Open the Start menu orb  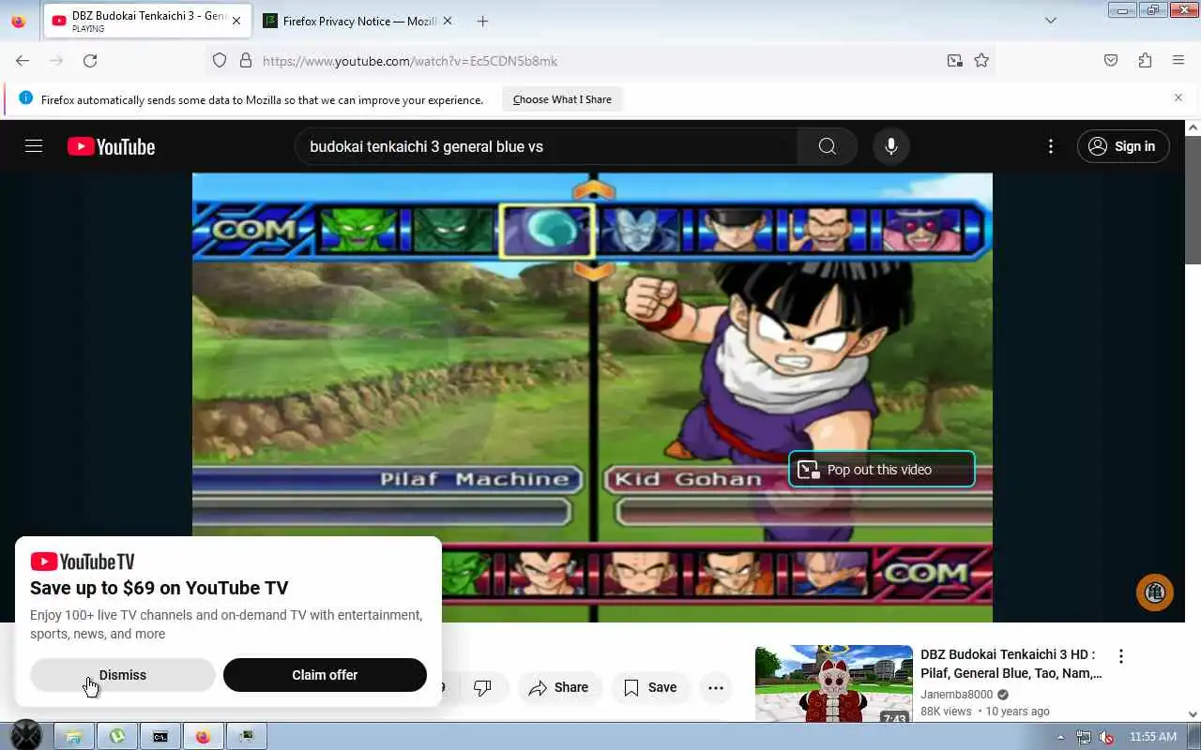pyautogui.click(x=26, y=736)
